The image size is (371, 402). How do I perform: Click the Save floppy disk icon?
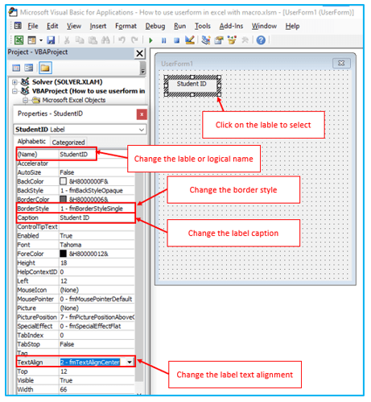pyautogui.click(x=51, y=40)
